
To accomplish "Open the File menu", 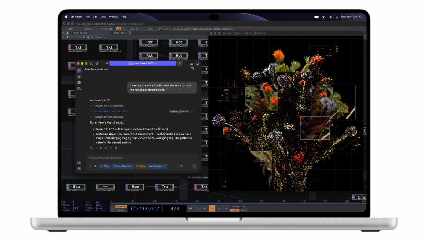I will tap(88, 17).
